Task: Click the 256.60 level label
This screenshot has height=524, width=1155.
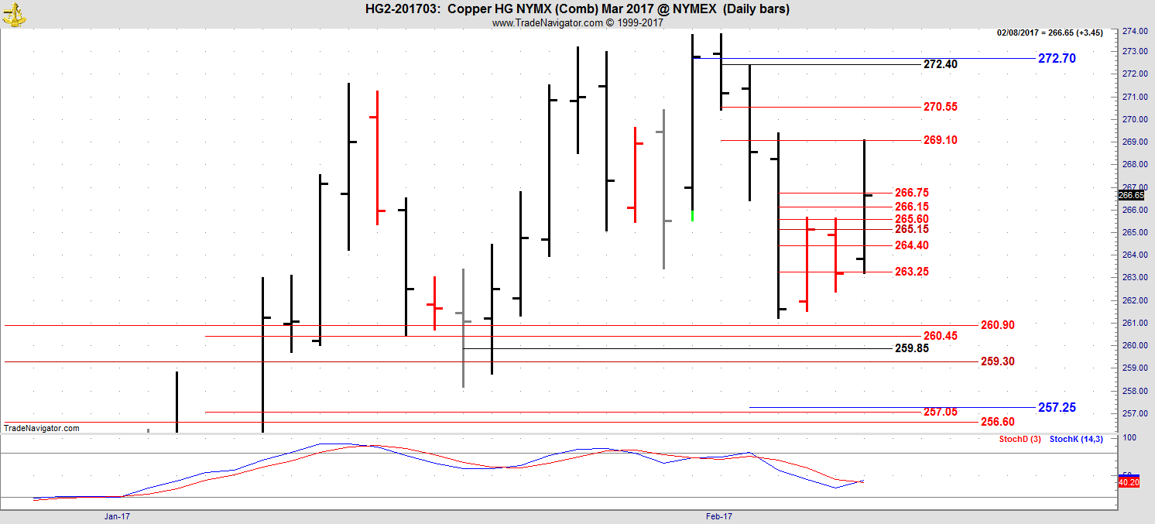Action: (997, 422)
